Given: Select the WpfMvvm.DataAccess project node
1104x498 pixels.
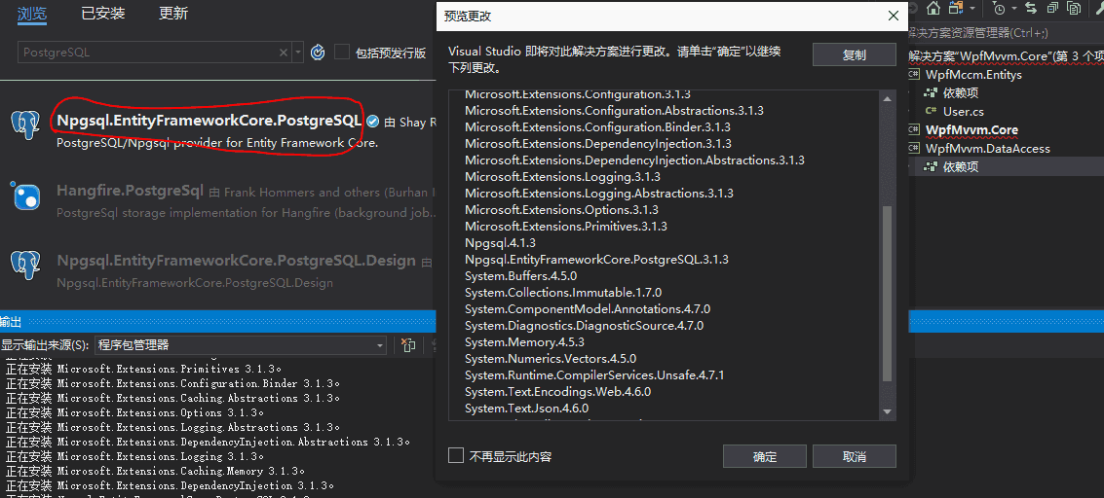Looking at the screenshot, I should [x=988, y=148].
